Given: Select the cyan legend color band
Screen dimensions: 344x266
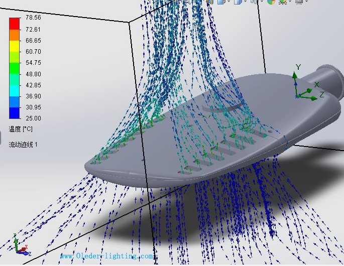Looking at the screenshot, I should (x=14, y=91).
